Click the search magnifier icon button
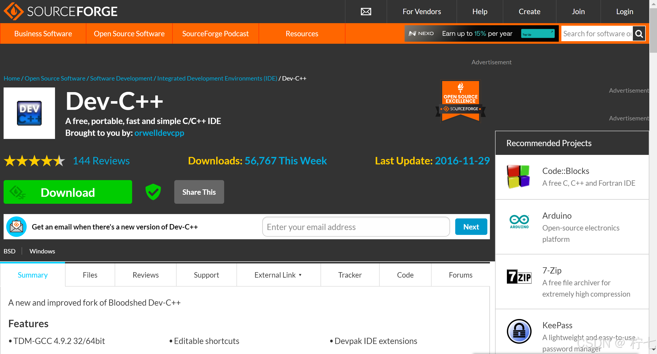 pyautogui.click(x=639, y=34)
